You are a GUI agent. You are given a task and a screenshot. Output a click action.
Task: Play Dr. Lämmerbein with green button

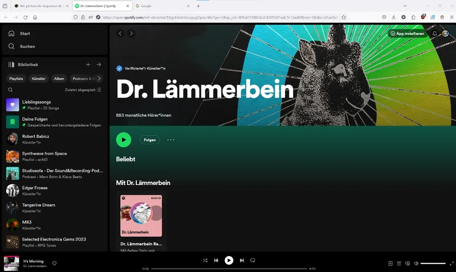(x=124, y=140)
